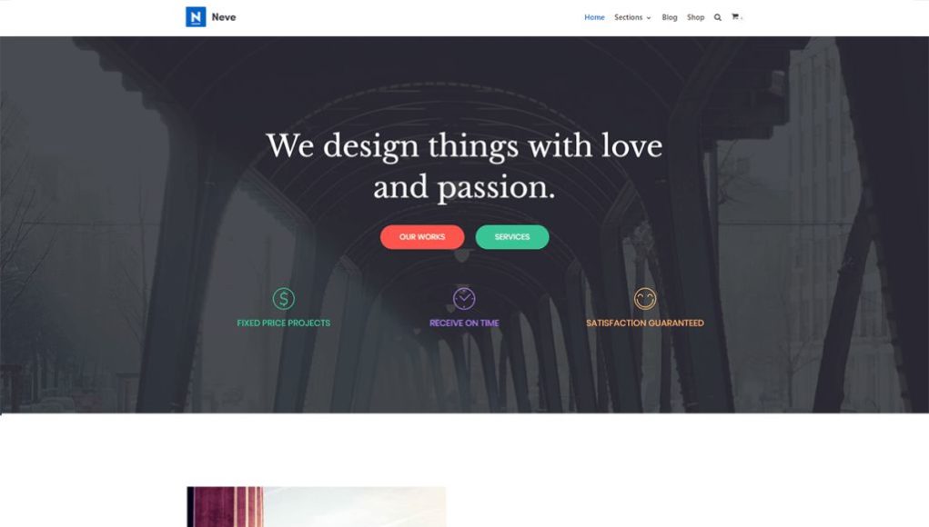
Task: Go to the Home menu item
Action: click(594, 18)
